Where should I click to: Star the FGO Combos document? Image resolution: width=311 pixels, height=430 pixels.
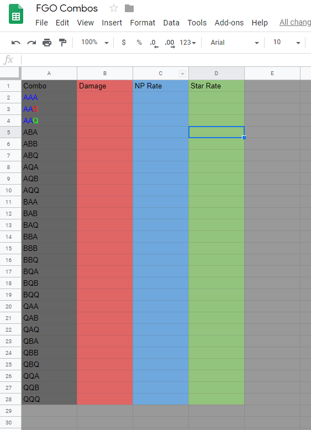point(113,8)
